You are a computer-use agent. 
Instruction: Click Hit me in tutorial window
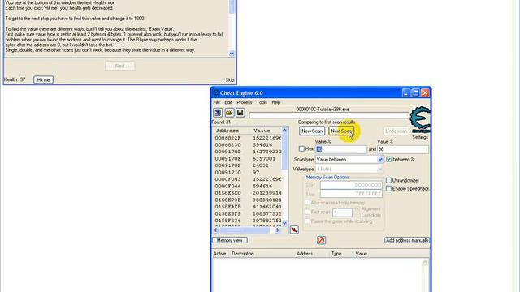[x=43, y=79]
